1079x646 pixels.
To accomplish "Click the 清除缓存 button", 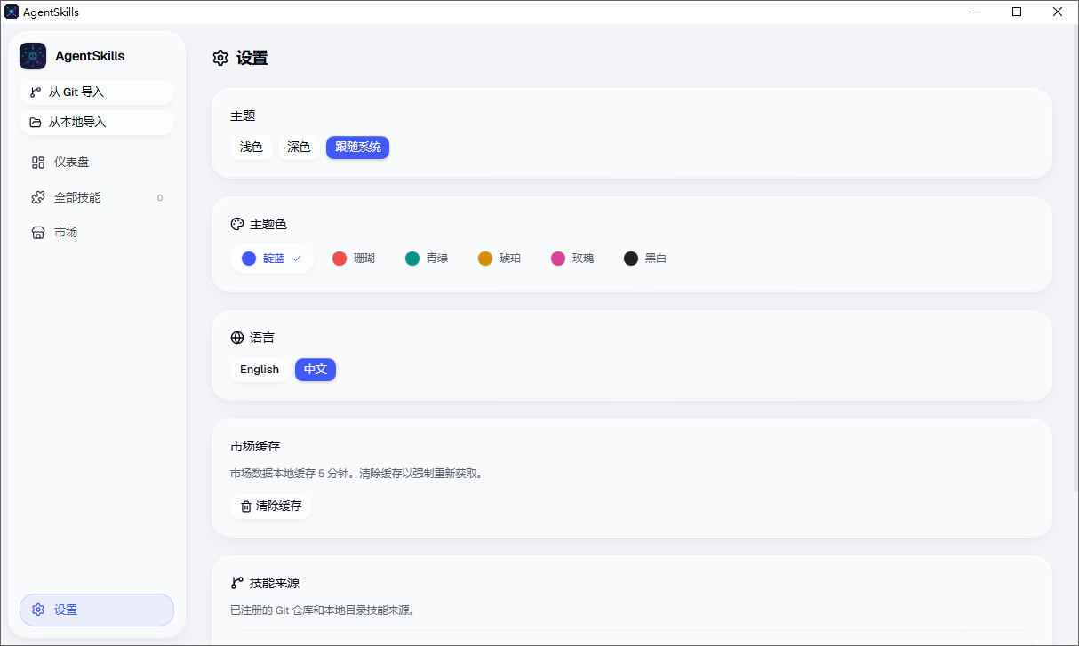I will [x=271, y=506].
